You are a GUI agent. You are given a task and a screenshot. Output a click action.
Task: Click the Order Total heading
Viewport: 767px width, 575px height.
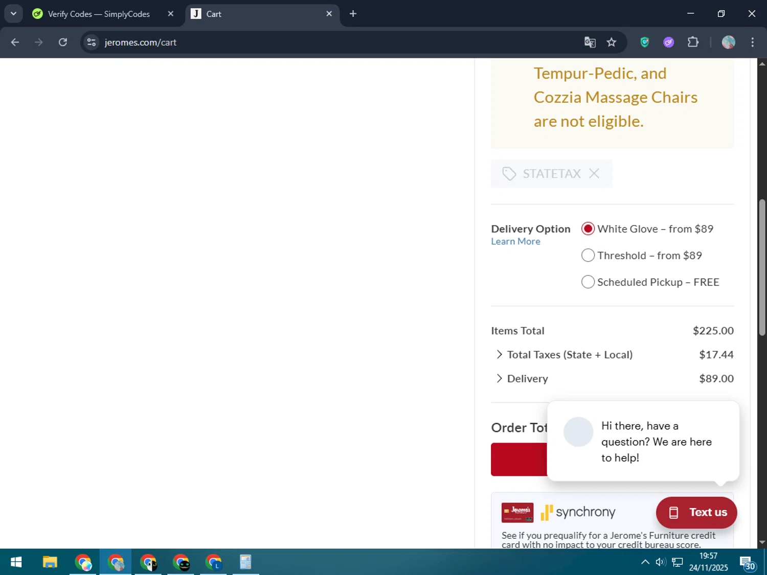tap(519, 428)
